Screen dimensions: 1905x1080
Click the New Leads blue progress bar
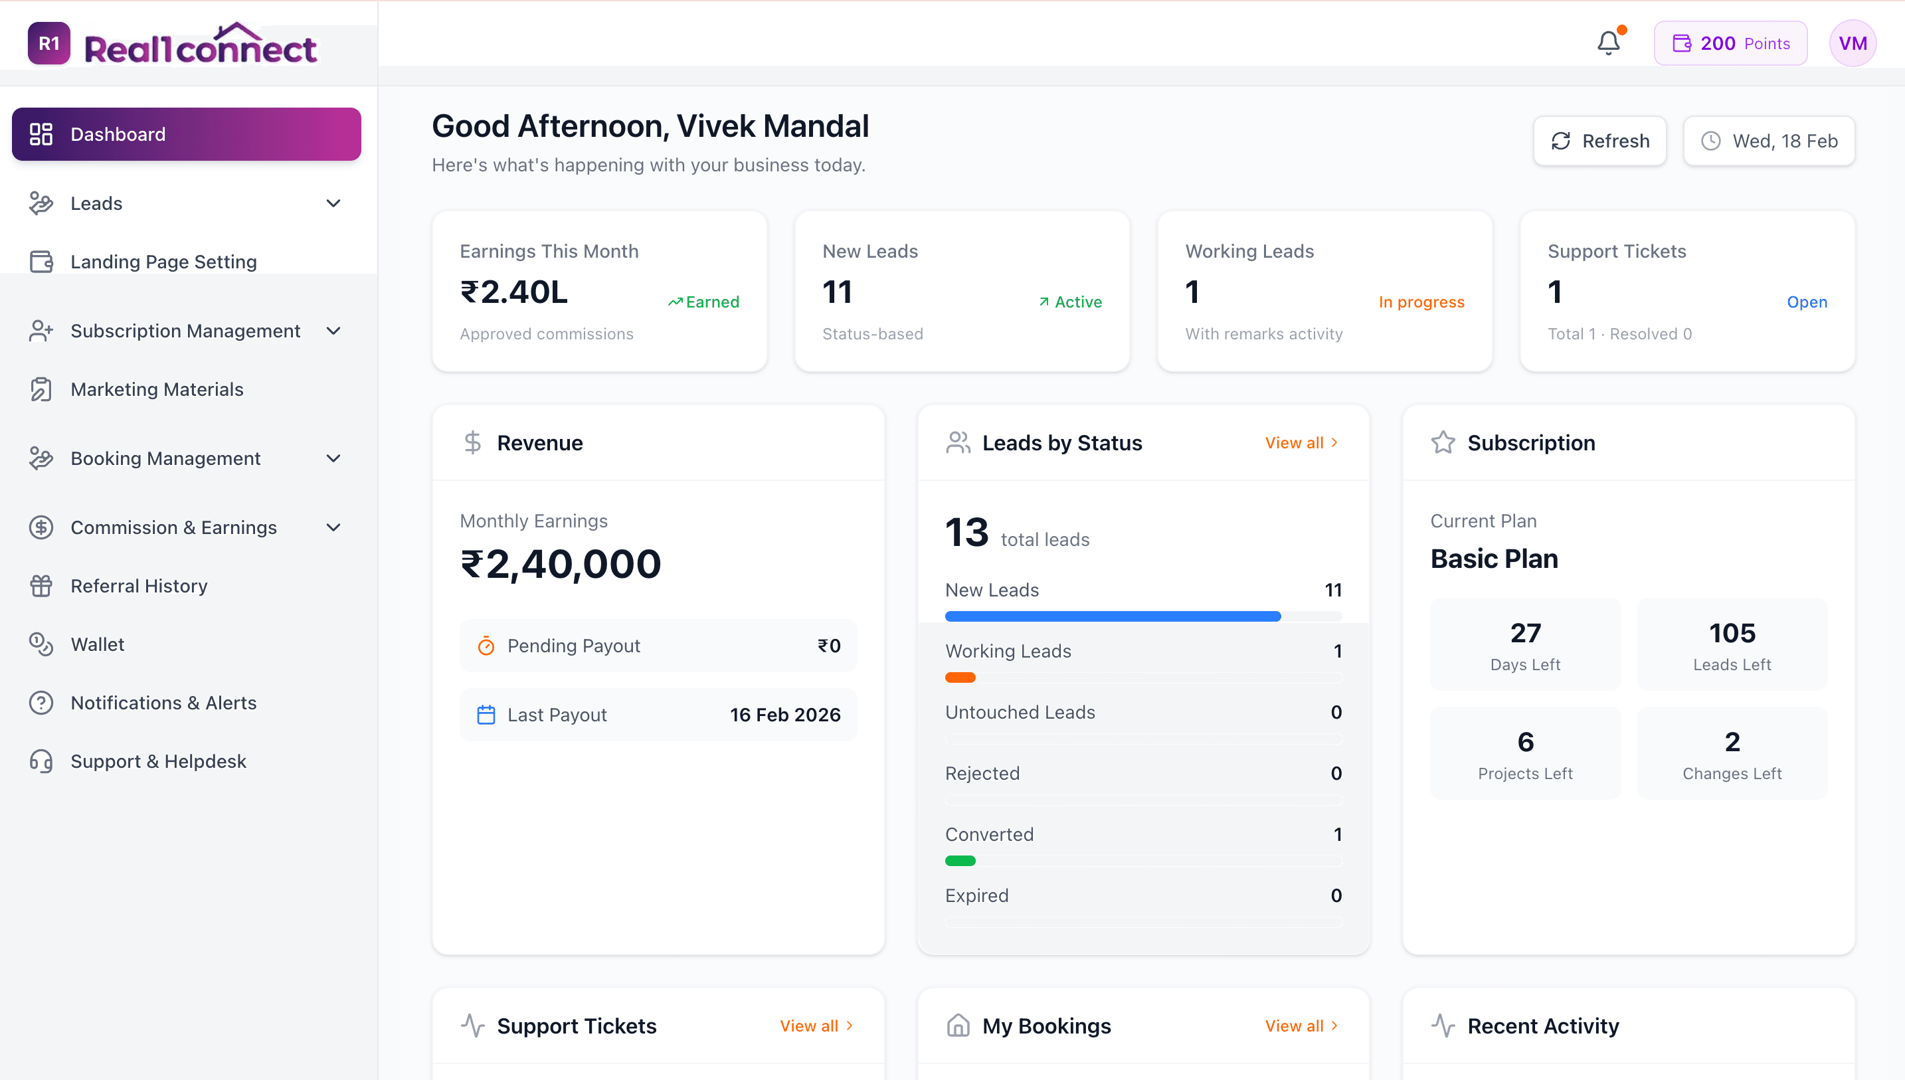coord(1113,616)
